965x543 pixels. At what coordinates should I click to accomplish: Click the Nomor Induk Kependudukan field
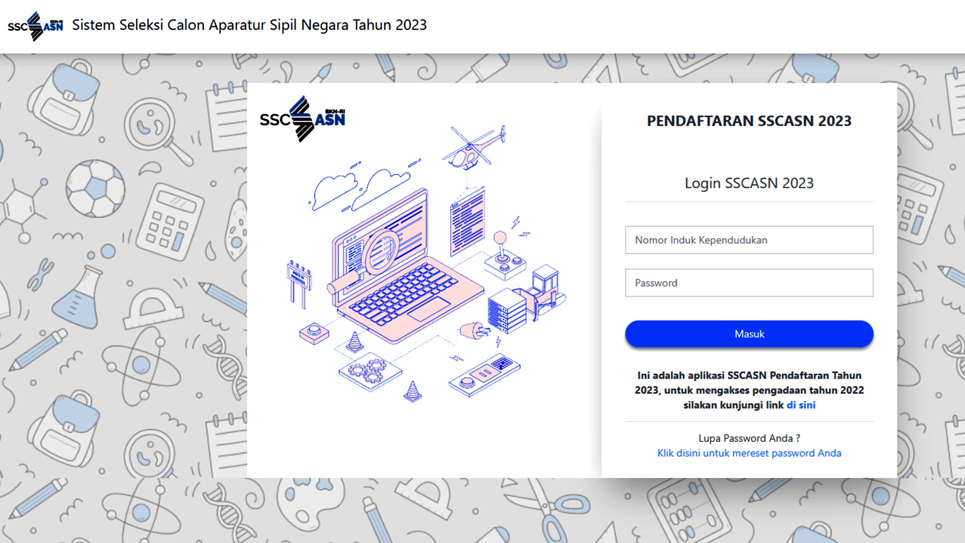(749, 240)
